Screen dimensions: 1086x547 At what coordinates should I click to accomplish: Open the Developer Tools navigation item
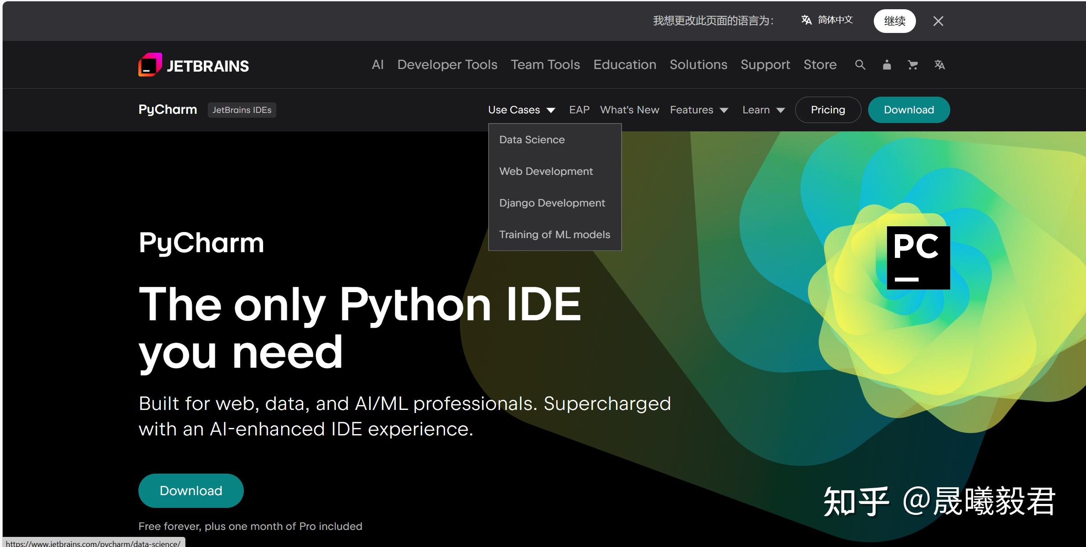click(x=447, y=65)
